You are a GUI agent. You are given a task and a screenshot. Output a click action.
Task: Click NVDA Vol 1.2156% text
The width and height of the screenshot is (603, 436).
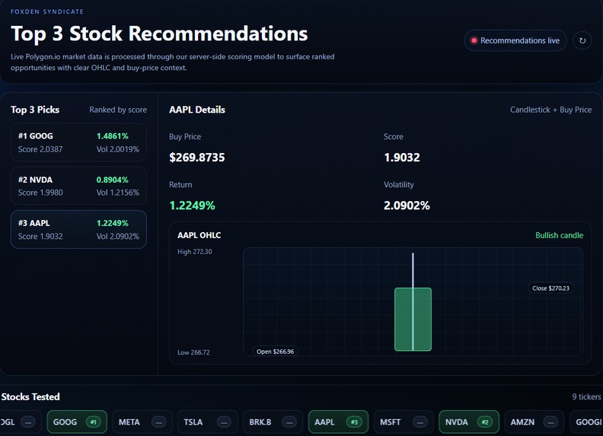tap(118, 193)
